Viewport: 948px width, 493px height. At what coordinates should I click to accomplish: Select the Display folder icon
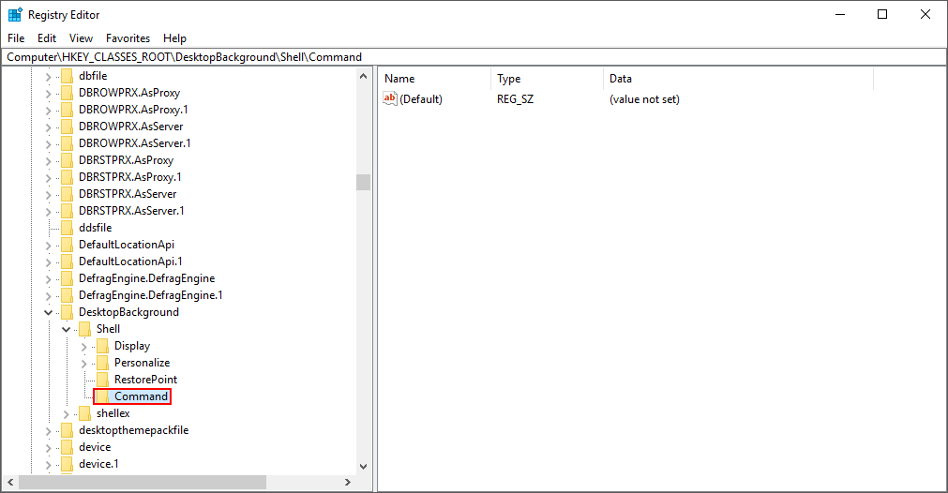tap(103, 346)
